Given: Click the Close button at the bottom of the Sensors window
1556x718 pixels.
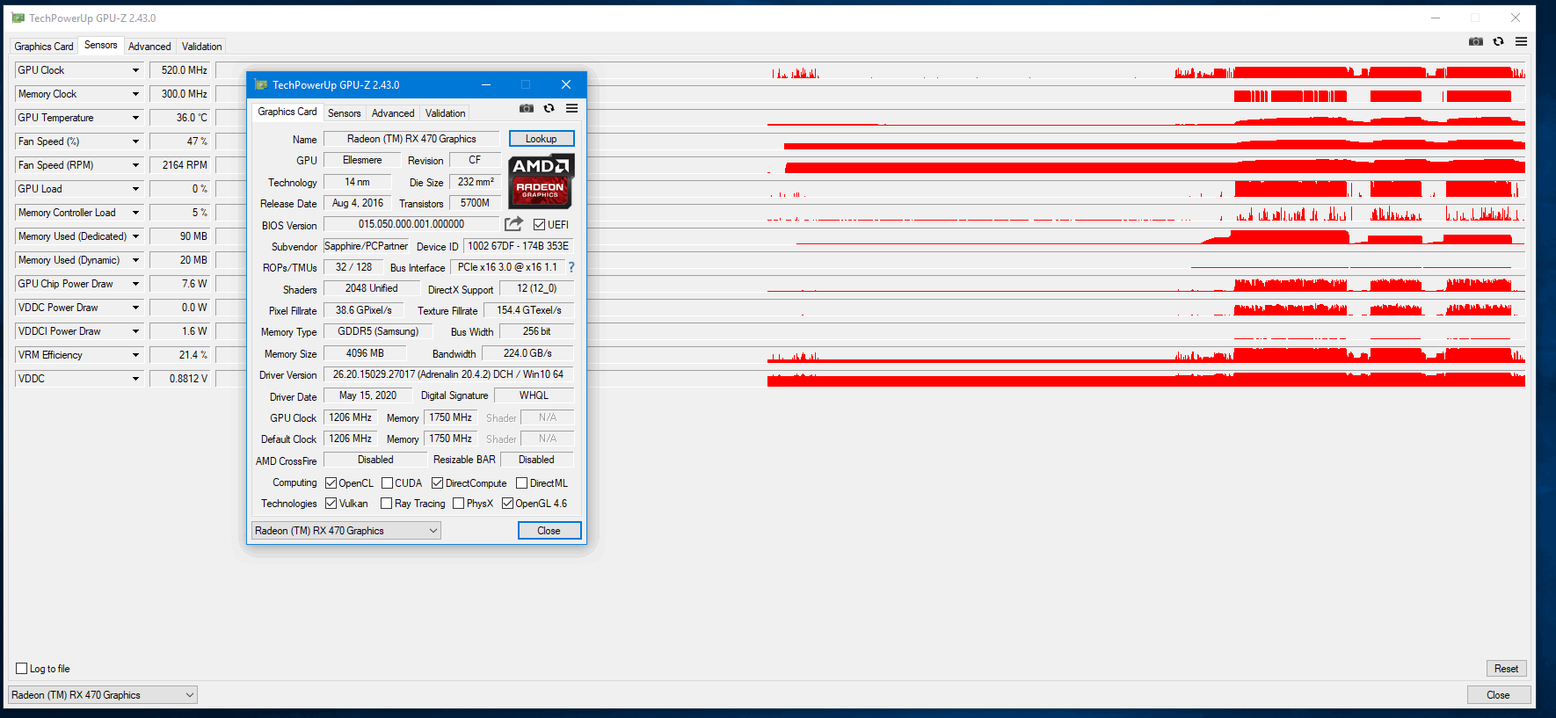Looking at the screenshot, I should pyautogui.click(x=1499, y=695).
